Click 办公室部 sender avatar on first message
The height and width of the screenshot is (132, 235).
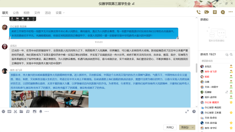(x=5, y=27)
